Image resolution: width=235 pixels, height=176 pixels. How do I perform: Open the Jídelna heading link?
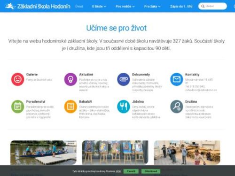point(138,101)
